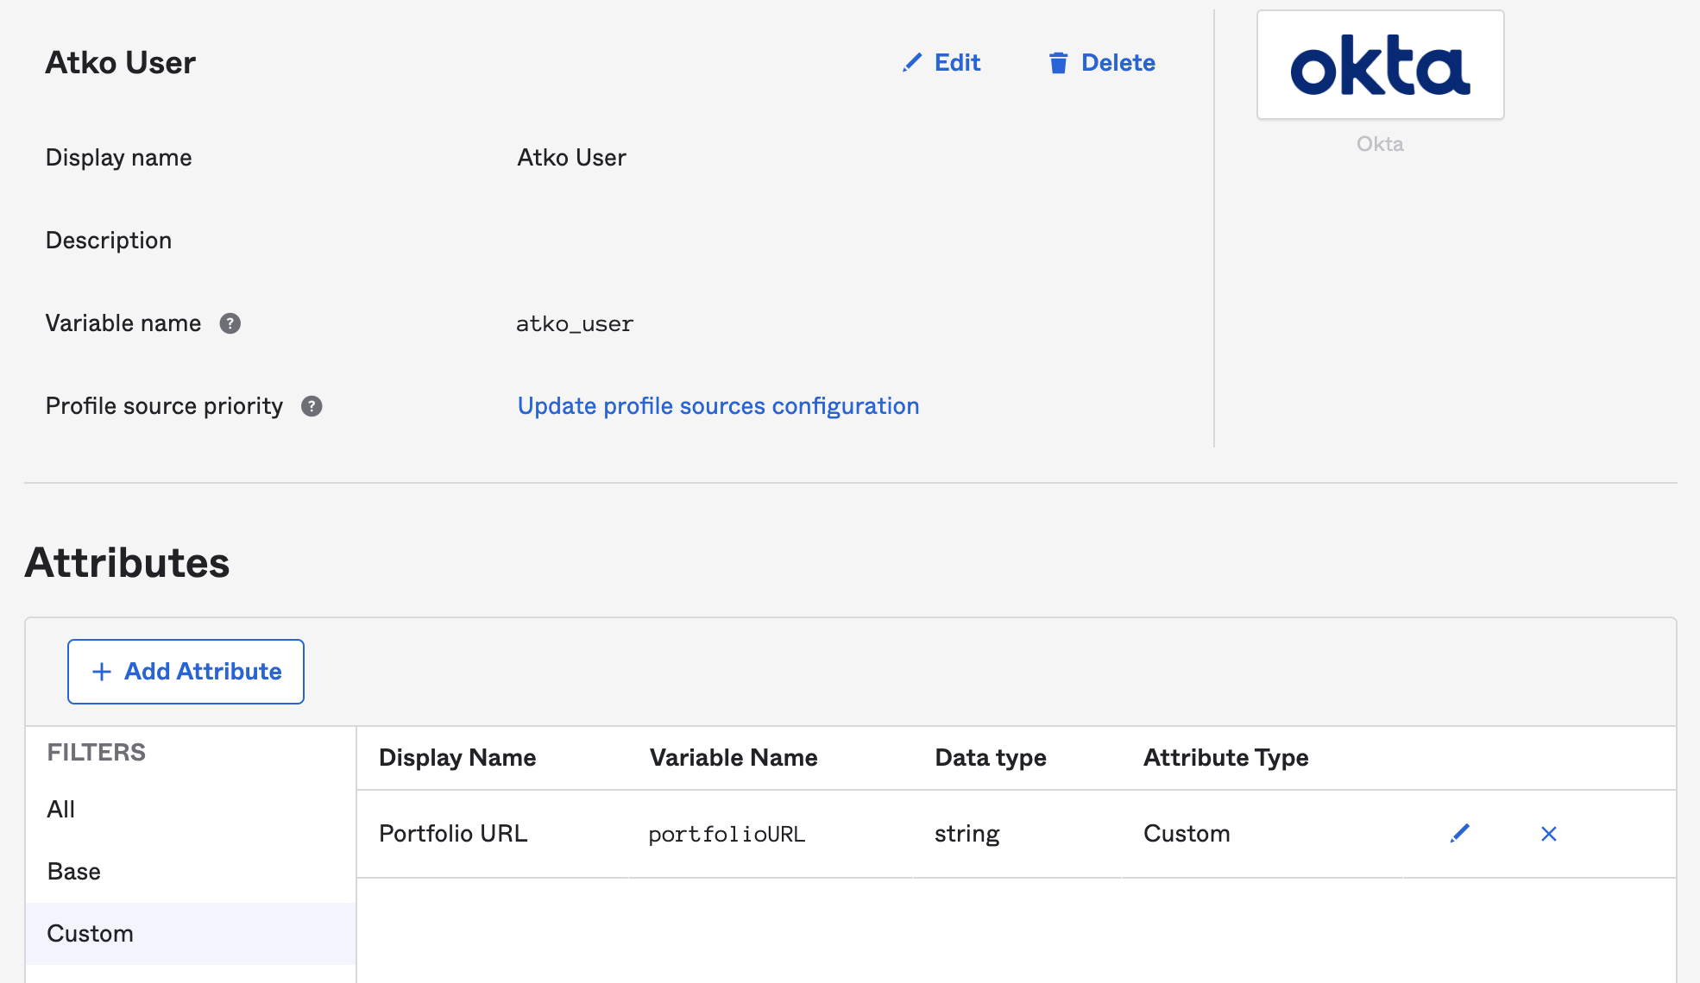Select the Custom attributes filter
Image resolution: width=1700 pixels, height=983 pixels.
pos(90,934)
